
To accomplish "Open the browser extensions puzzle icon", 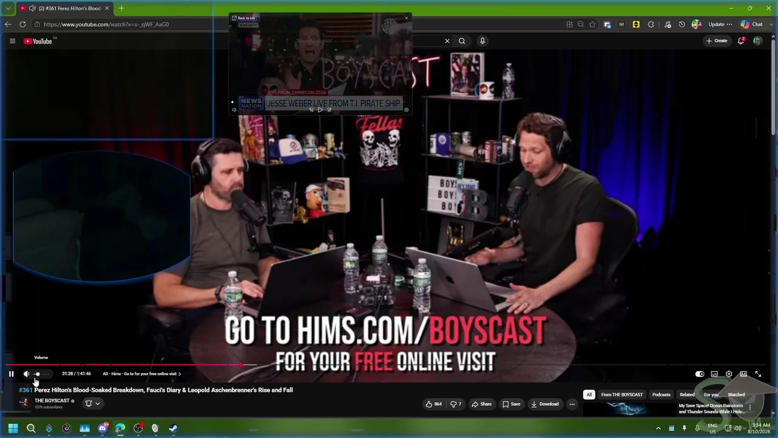I will (651, 24).
